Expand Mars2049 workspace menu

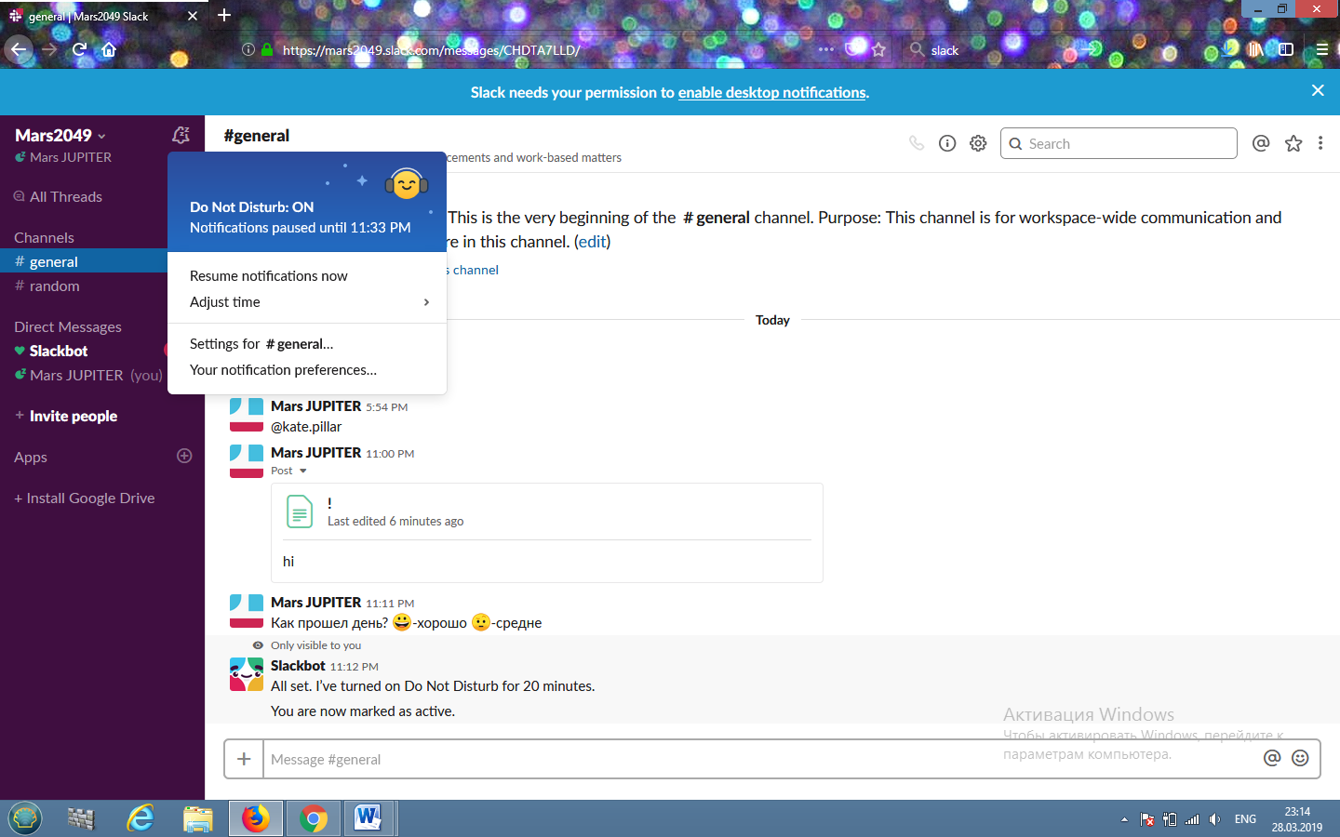pos(60,136)
